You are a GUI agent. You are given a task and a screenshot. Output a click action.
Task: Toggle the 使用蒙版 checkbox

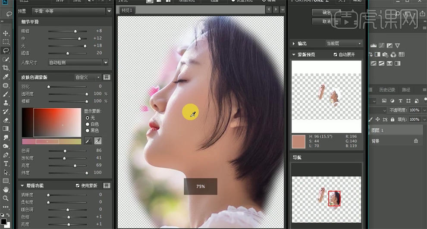(78, 185)
